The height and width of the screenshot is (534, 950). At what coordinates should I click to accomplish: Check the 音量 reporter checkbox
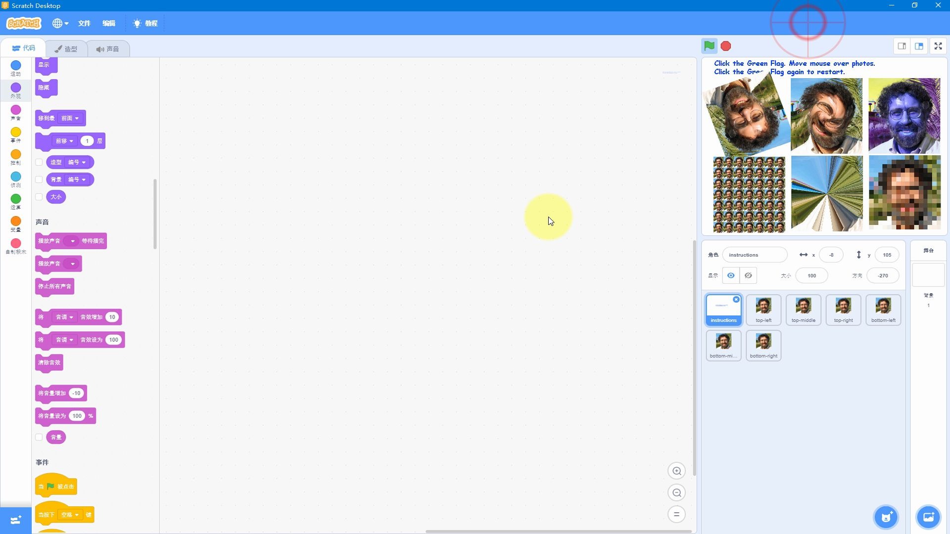coord(39,437)
